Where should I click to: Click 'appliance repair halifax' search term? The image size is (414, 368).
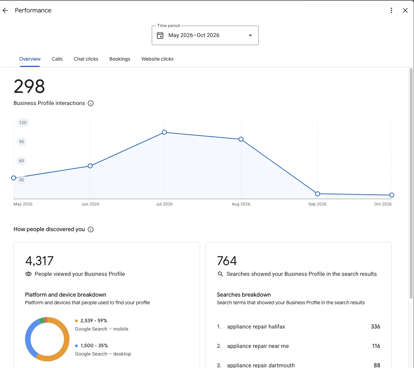[x=256, y=327]
